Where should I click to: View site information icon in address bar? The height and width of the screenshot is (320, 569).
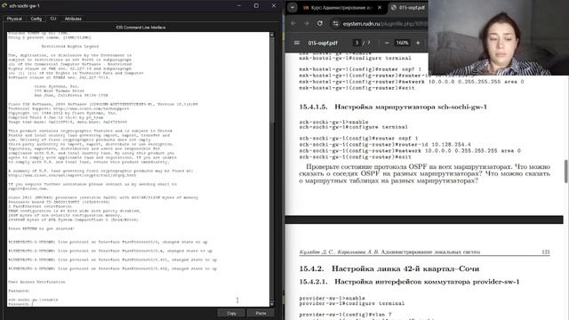336,24
